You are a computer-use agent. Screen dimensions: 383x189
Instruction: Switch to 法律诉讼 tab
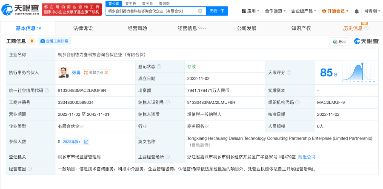pyautogui.click(x=83, y=29)
